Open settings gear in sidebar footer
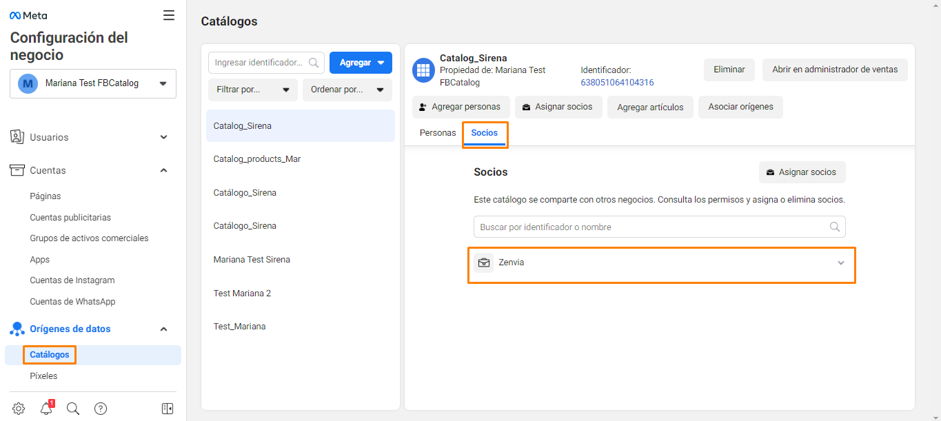The image size is (941, 421). (19, 409)
